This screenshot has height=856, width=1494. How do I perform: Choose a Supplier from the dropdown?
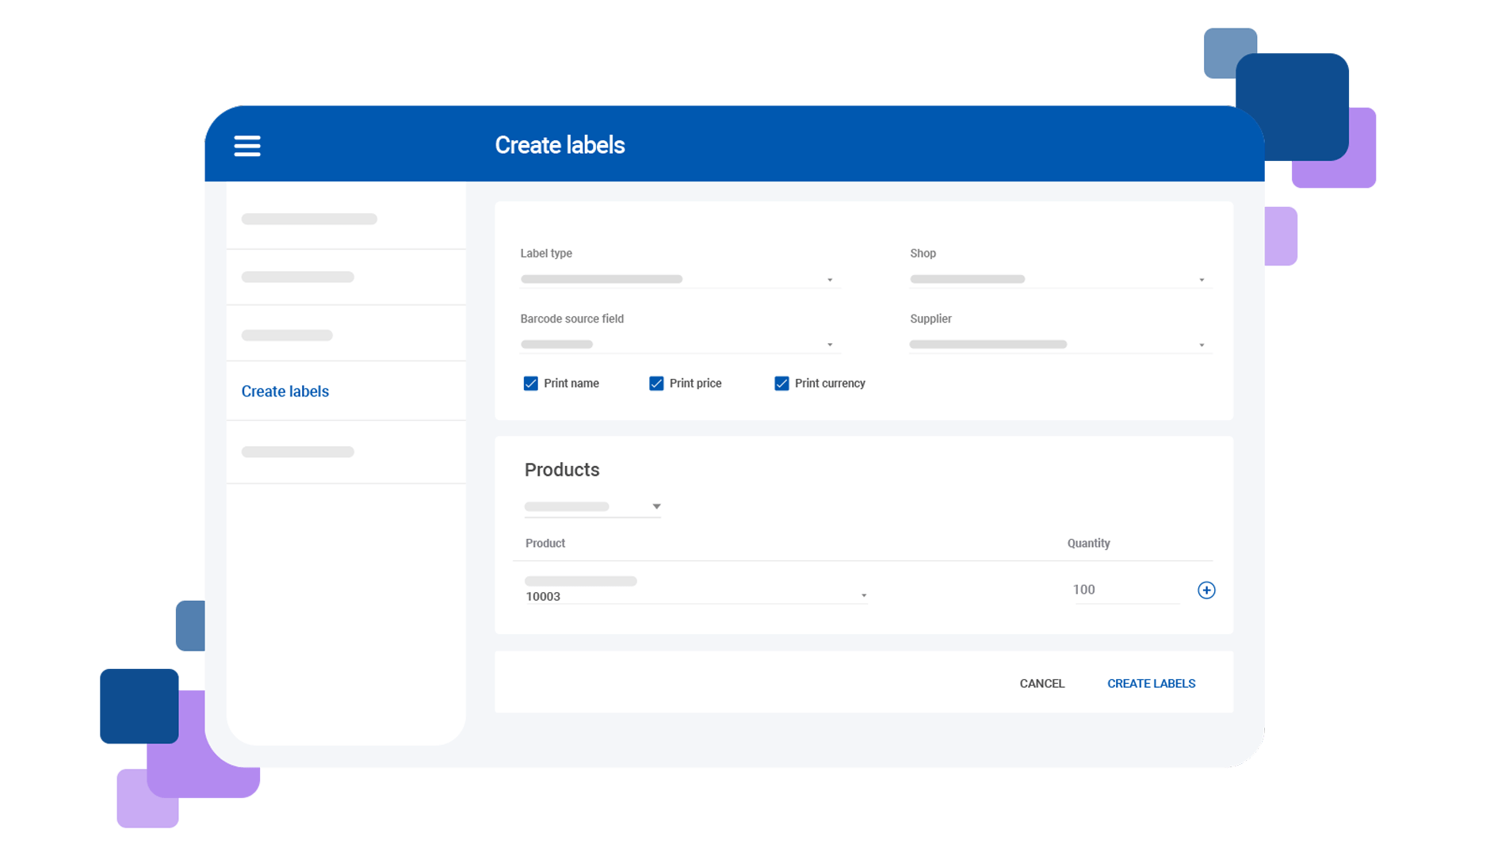(x=1060, y=344)
